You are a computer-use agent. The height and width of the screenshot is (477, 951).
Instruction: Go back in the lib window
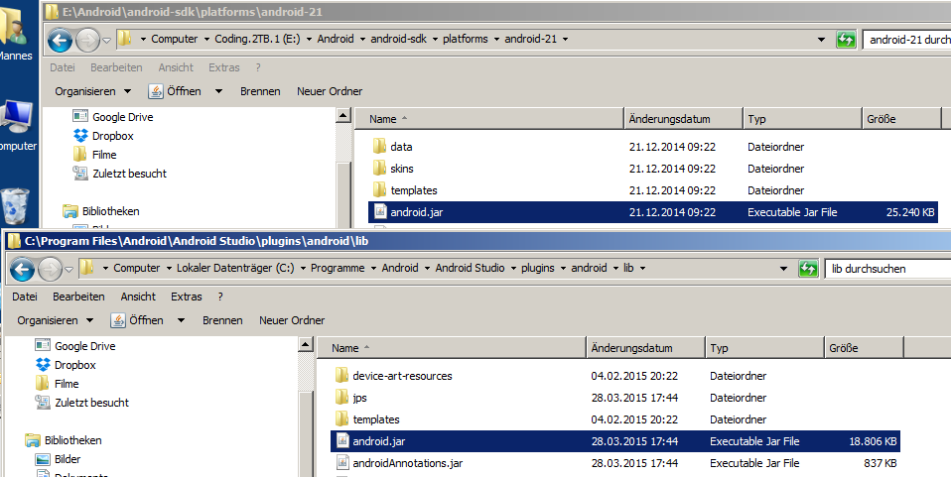tap(23, 270)
